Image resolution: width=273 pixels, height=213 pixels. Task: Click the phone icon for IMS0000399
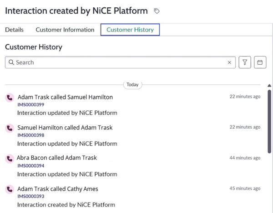pyautogui.click(x=9, y=98)
